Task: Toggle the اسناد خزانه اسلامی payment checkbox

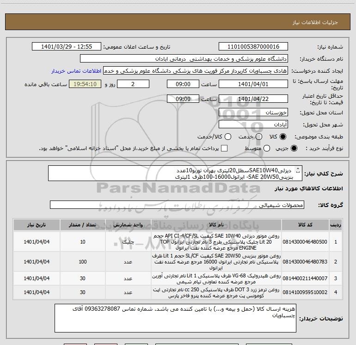Action: (224, 148)
